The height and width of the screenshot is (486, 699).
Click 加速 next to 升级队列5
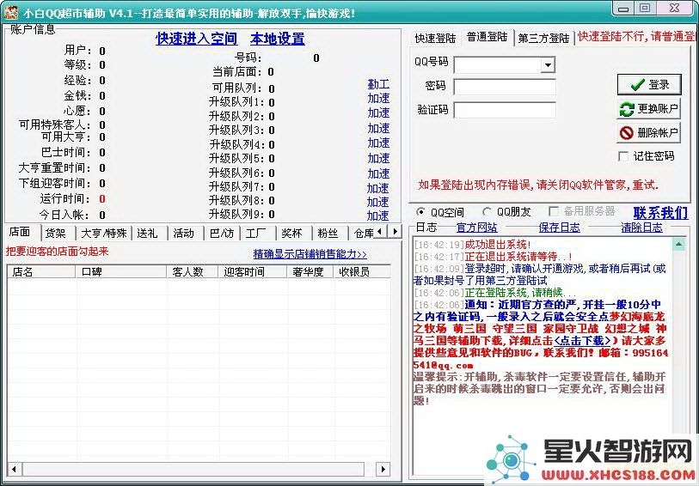[378, 158]
